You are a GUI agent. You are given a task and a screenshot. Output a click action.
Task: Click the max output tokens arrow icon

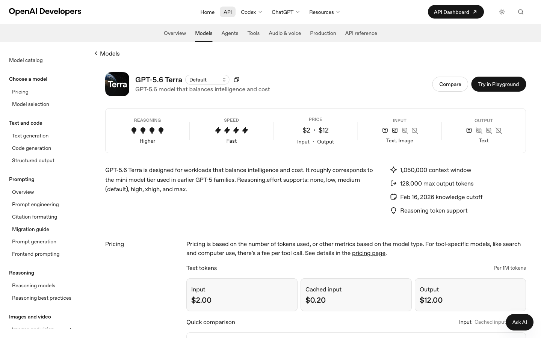pos(393,183)
